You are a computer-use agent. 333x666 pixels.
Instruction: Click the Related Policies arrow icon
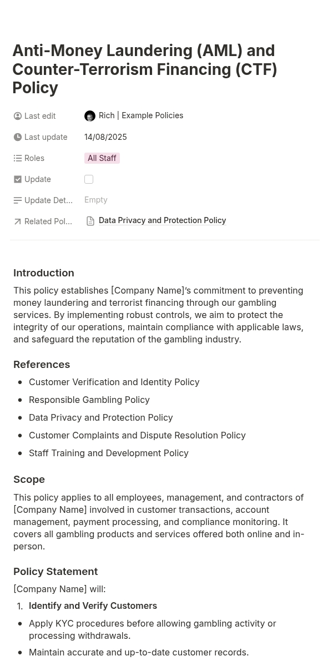[18, 221]
